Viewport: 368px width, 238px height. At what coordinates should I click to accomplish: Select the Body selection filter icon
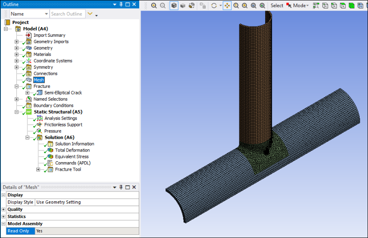click(352, 5)
